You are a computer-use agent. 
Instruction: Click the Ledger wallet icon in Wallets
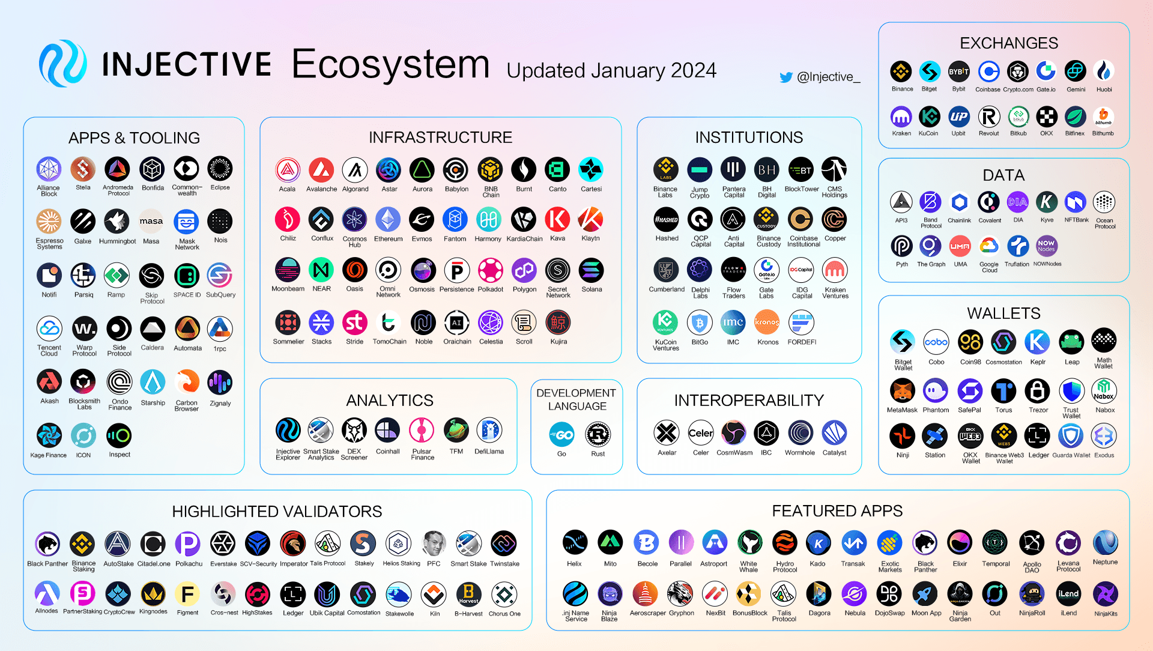[1037, 436]
